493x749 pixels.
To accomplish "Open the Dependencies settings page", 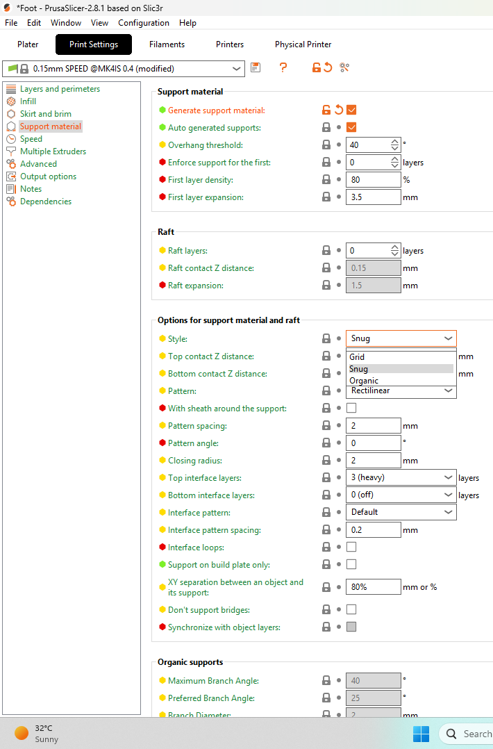I will coord(46,201).
